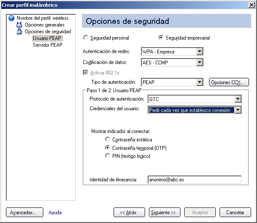Viewport: 257px width, 223px height.
Task: Toggle Activar 802.1x checkbox
Action: pyautogui.click(x=85, y=72)
